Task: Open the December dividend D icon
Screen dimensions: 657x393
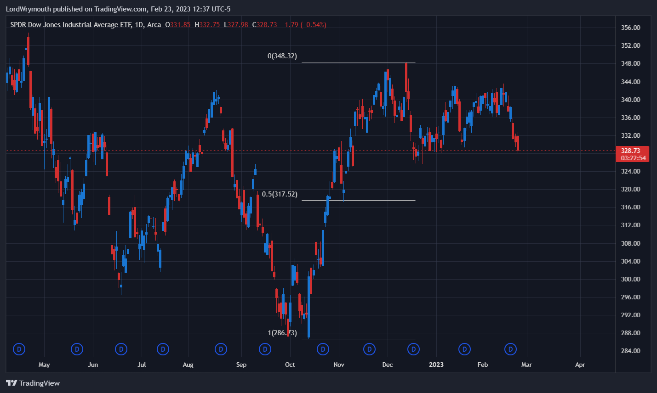Action: click(413, 349)
